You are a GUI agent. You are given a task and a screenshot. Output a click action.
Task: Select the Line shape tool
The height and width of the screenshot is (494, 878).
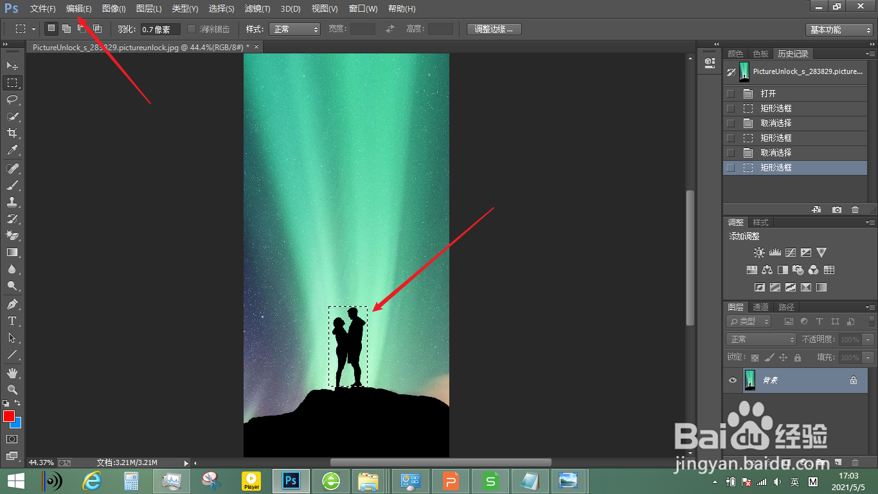12,354
